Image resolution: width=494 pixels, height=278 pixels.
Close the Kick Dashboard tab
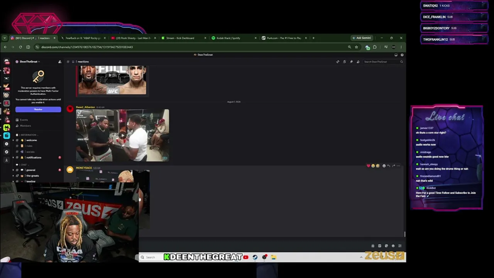(x=205, y=38)
